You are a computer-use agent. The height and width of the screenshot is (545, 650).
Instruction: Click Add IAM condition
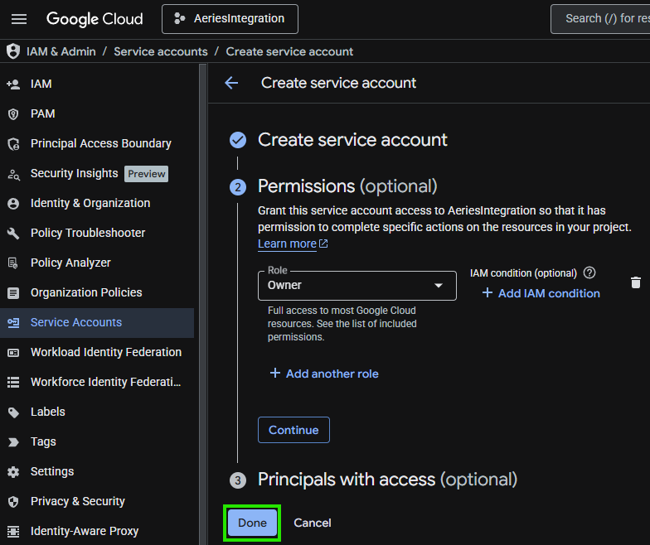[x=541, y=293]
